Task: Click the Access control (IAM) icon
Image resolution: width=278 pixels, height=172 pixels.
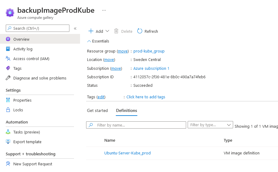Action: [x=8, y=59]
